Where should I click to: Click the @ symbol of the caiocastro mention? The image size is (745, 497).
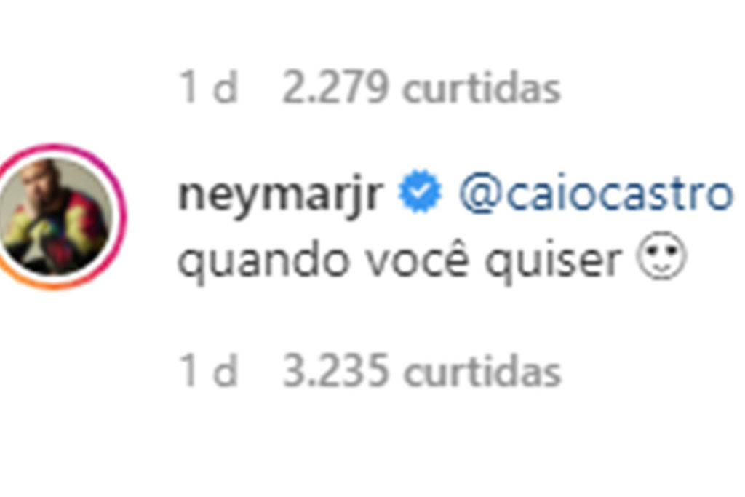(480, 195)
